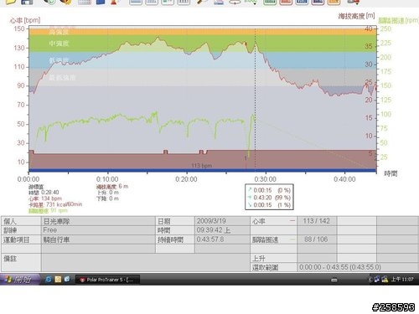Click the 海拔高度 6 m altitude value
Screen dimensions: 419x314
(112, 186)
